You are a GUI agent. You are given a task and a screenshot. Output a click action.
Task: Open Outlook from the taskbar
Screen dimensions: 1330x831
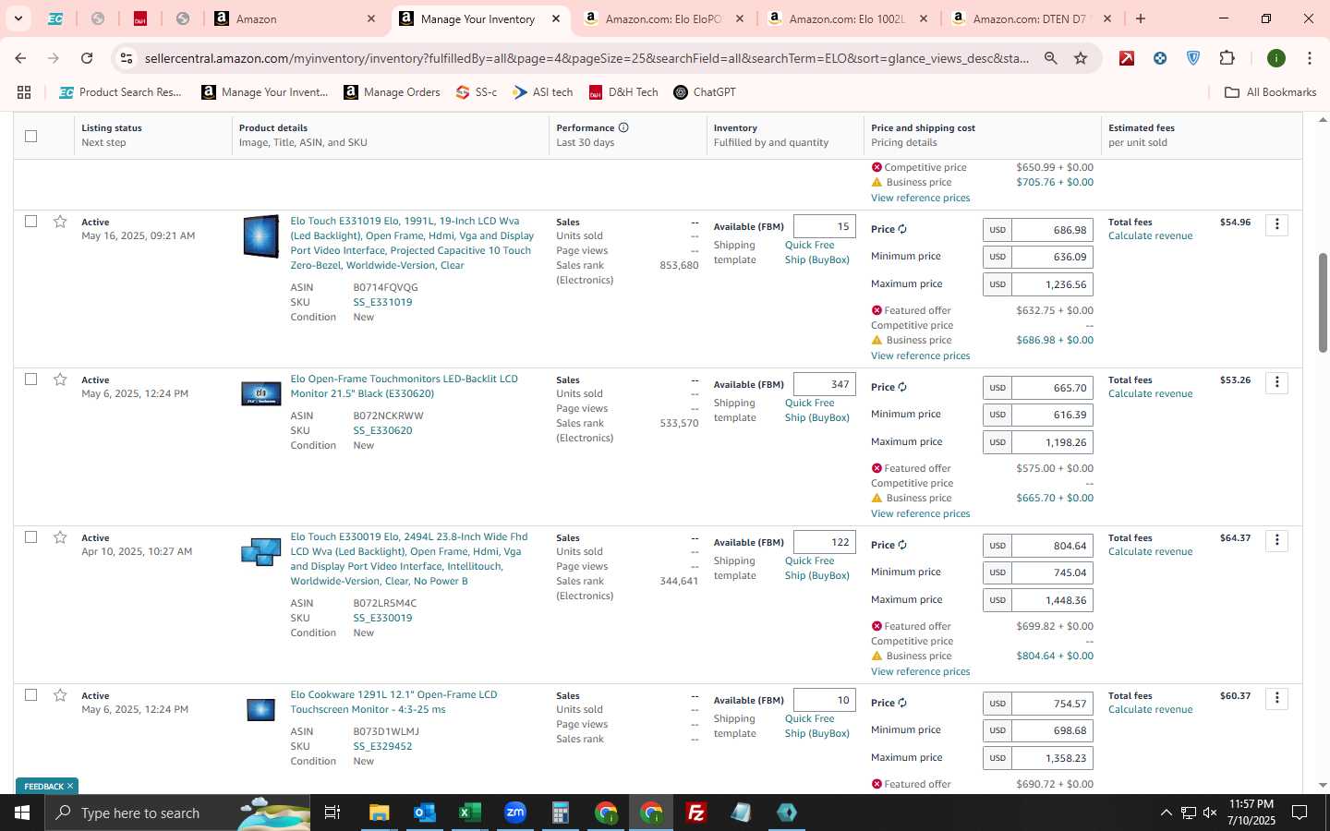point(424,813)
